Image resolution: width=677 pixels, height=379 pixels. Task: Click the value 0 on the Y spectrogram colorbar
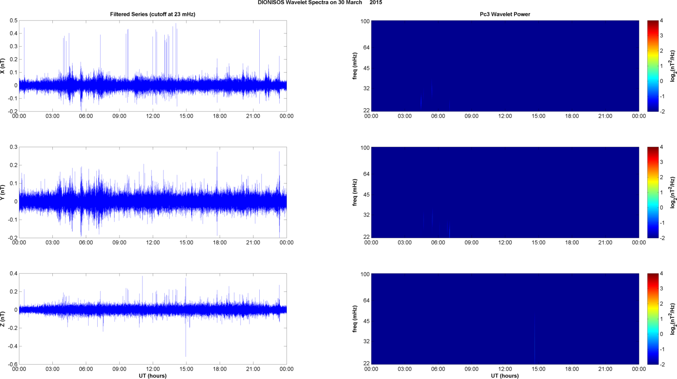pos(661,208)
